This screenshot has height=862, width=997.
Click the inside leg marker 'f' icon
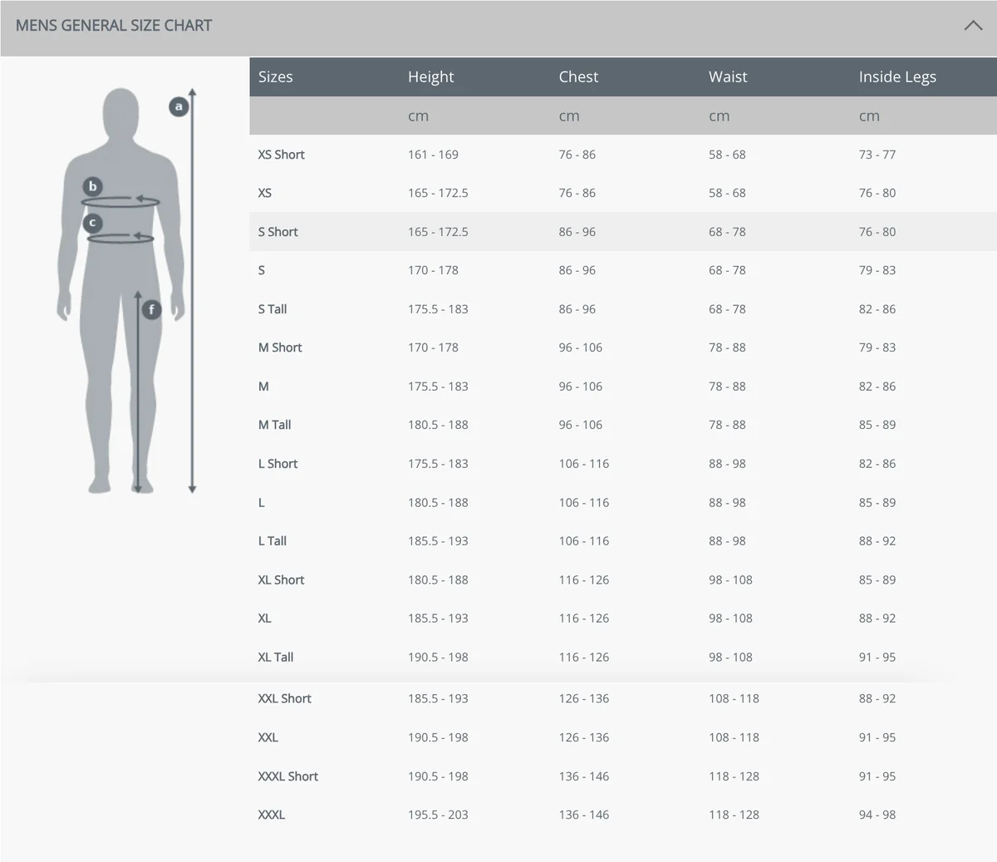pyautogui.click(x=151, y=310)
